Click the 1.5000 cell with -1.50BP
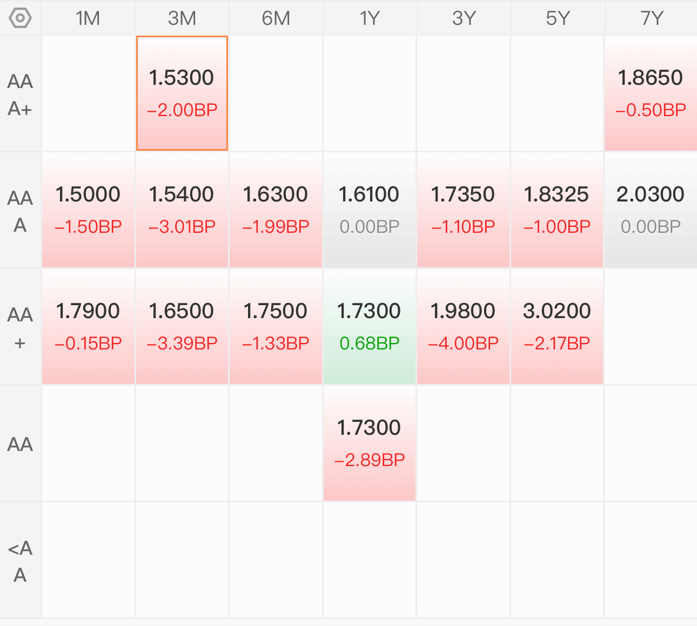Viewport: 697px width, 626px height. point(88,210)
